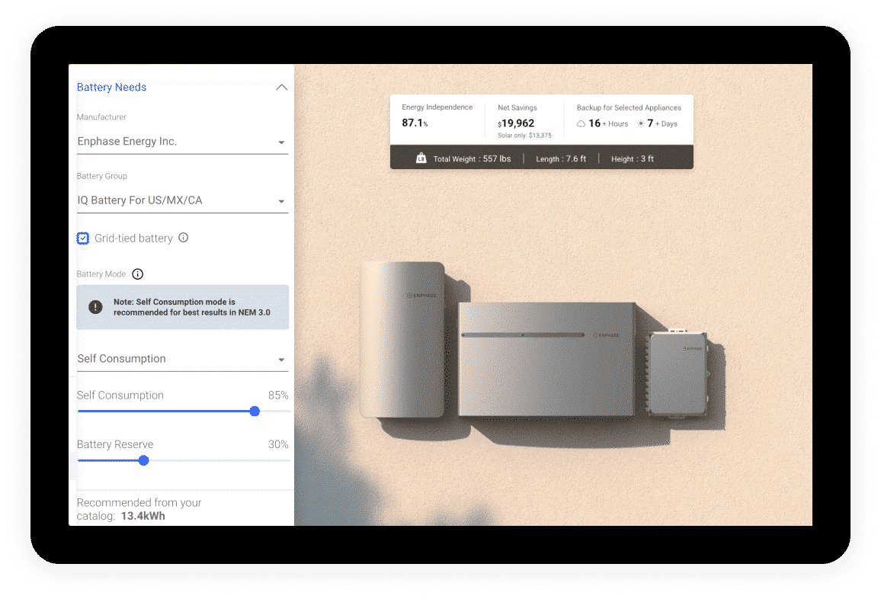The width and height of the screenshot is (881, 599).
Task: Click the 'Total Weight : 557 lbs' text
Action: click(472, 159)
